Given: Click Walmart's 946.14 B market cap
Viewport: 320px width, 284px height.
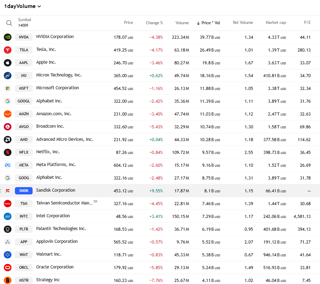Looking at the screenshot, I should coord(275,255).
